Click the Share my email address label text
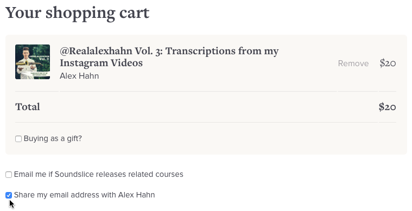This screenshot has height=211, width=412. 84,195
